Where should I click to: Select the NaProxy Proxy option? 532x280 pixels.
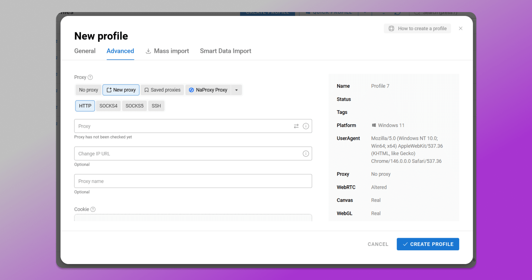pyautogui.click(x=208, y=90)
